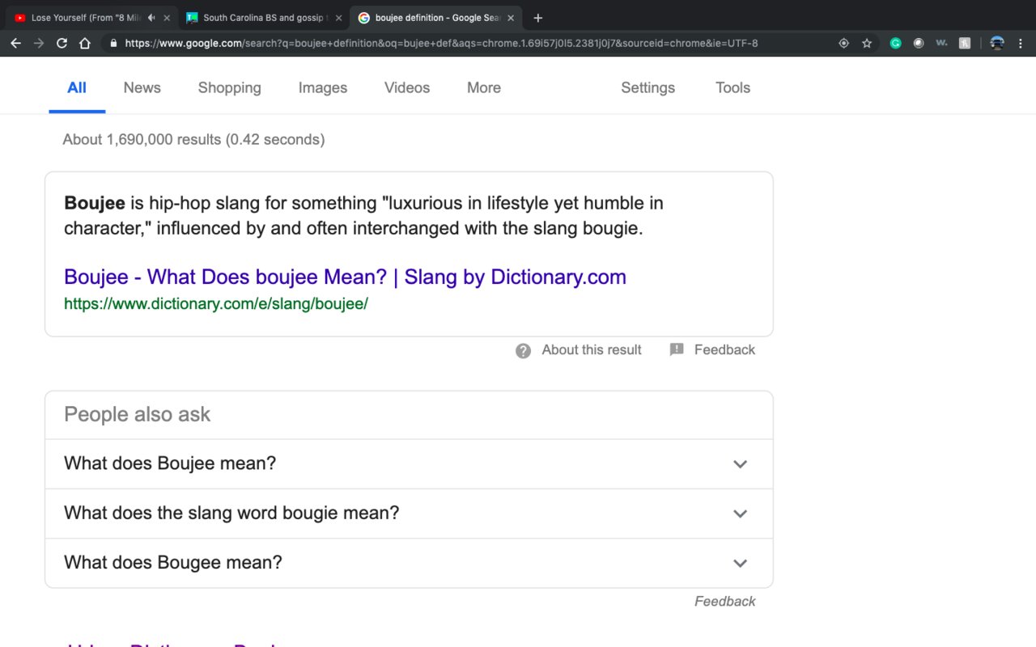Open About this result

tap(592, 350)
